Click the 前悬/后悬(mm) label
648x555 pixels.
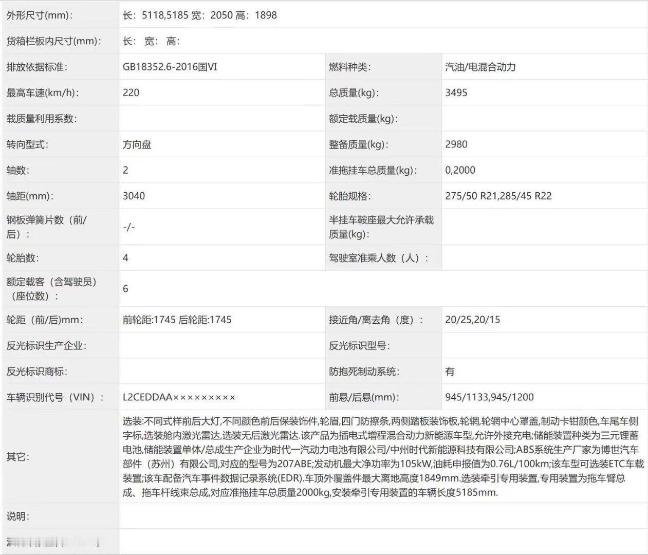click(x=364, y=397)
